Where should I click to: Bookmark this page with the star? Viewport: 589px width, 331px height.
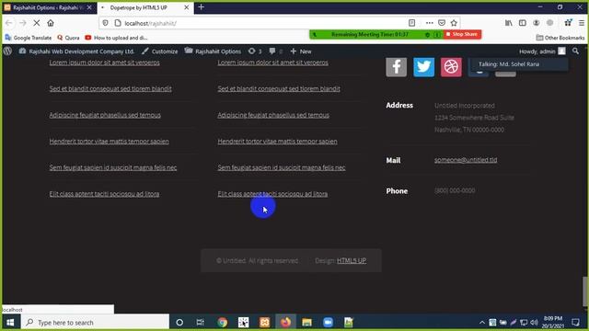[x=454, y=23]
